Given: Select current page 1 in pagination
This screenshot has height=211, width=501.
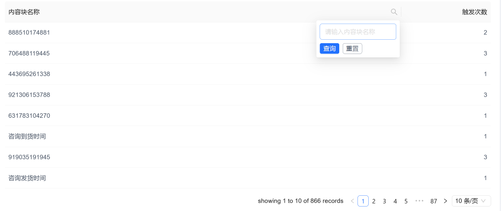Looking at the screenshot, I should pos(363,201).
